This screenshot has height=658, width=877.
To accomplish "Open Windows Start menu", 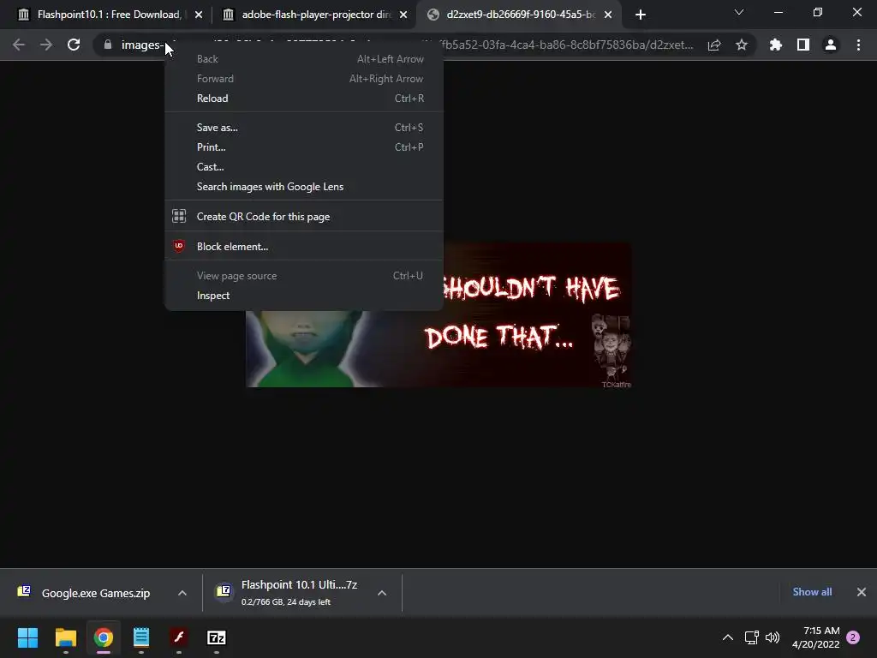I will point(27,637).
